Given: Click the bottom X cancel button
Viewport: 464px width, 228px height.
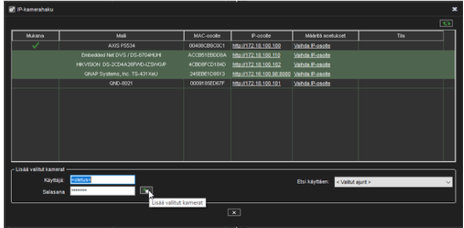Looking at the screenshot, I should point(234,212).
